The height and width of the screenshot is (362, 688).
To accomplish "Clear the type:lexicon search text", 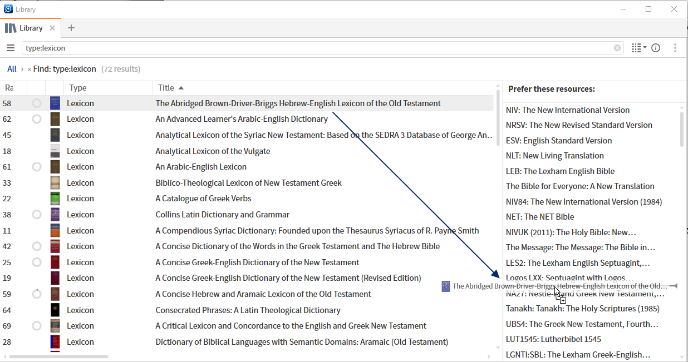I will point(617,48).
